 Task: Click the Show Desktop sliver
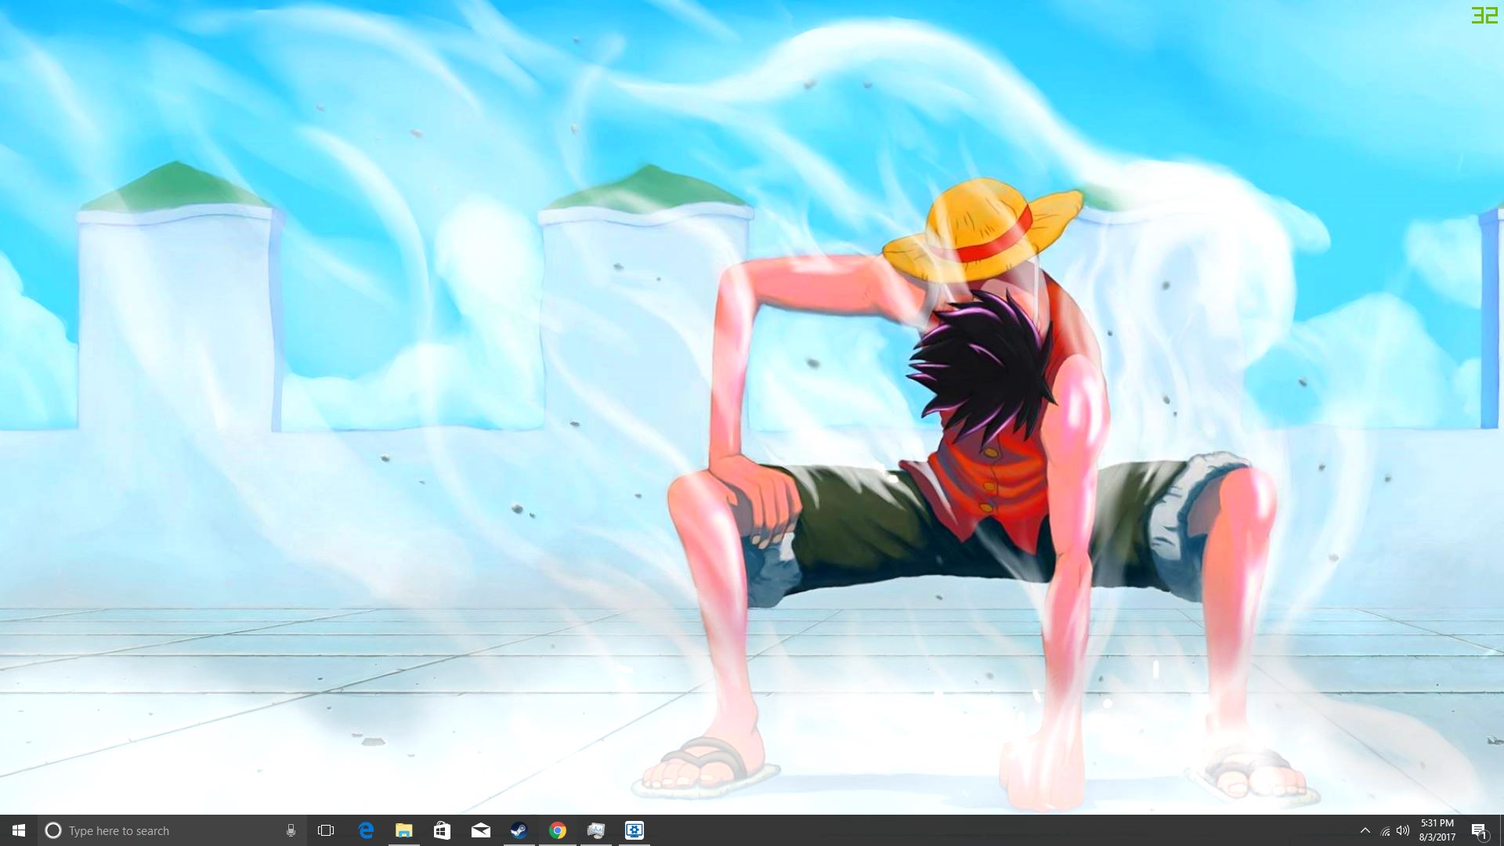(x=1502, y=830)
